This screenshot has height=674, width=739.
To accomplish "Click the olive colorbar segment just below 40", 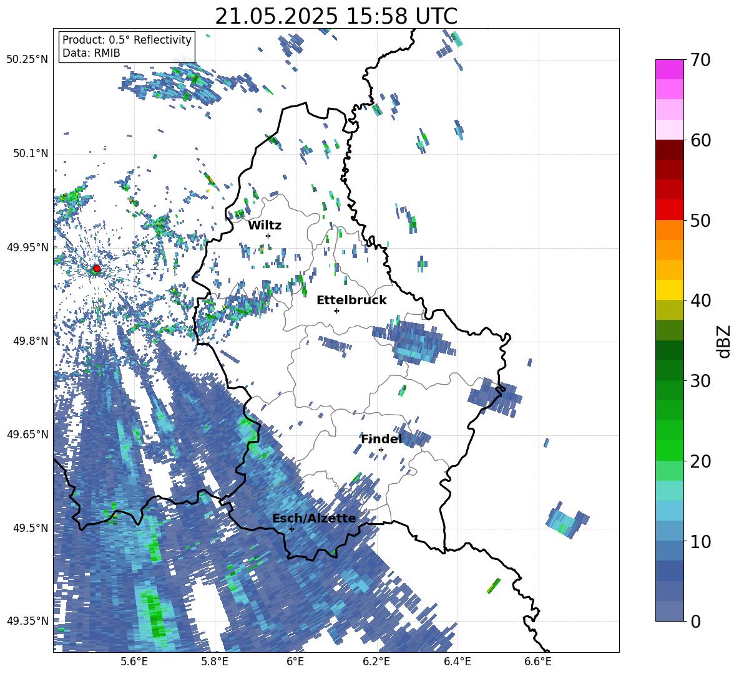I will point(669,310).
